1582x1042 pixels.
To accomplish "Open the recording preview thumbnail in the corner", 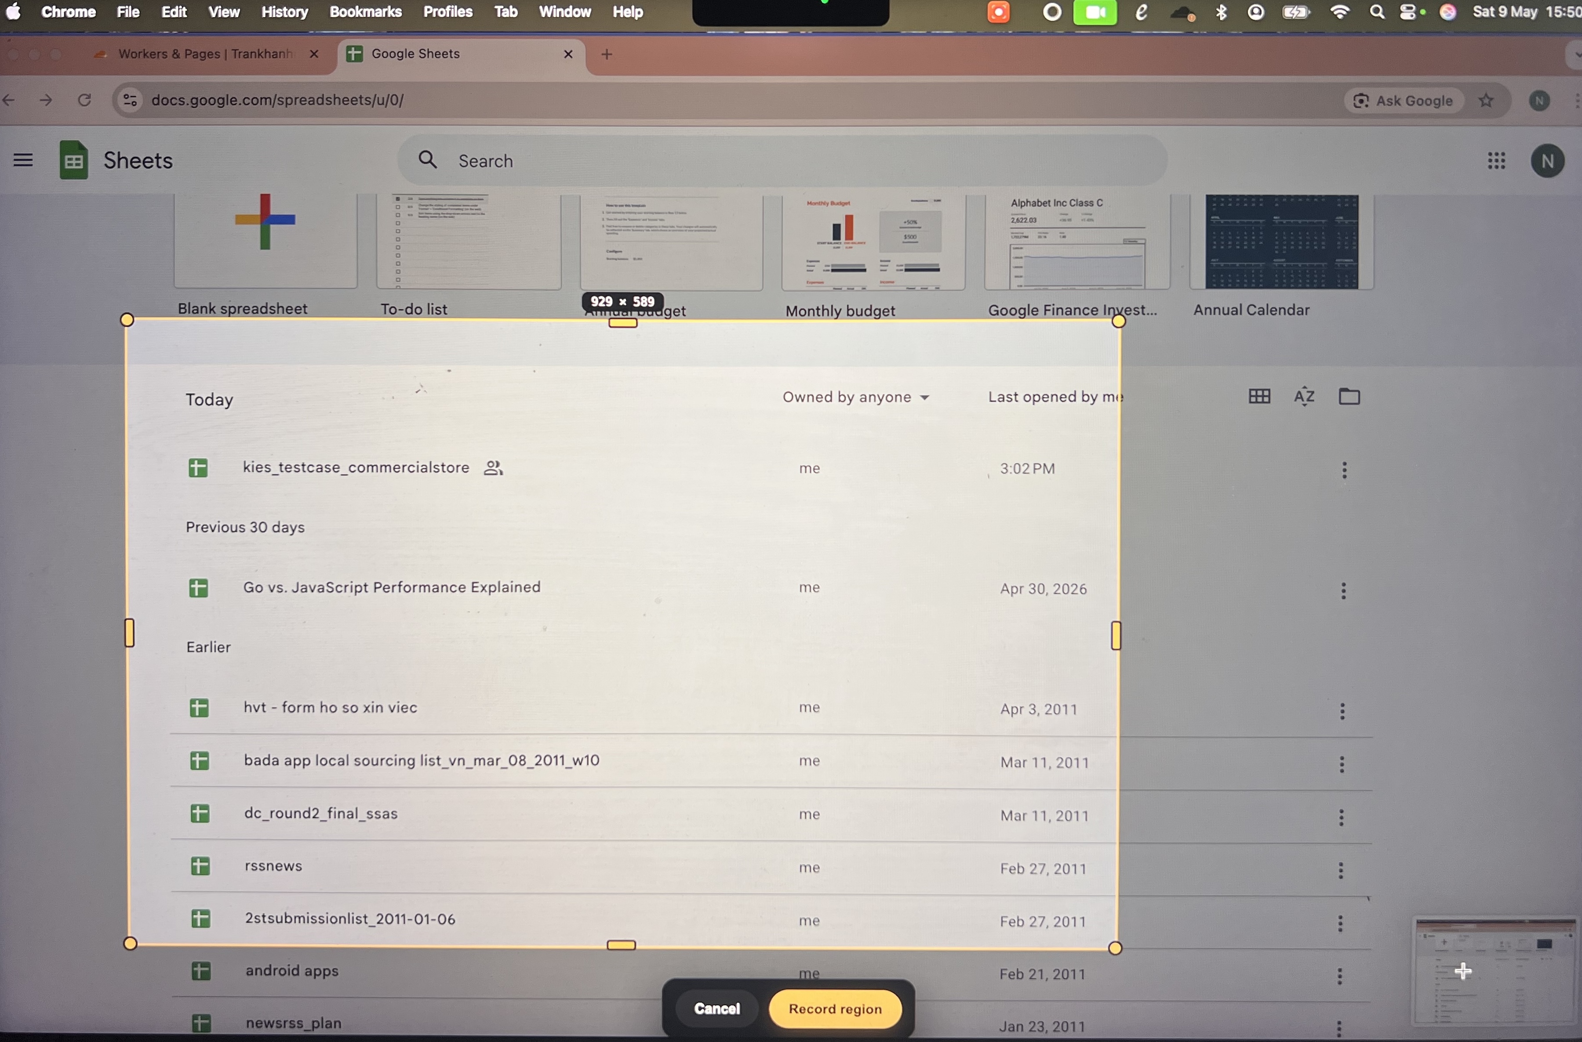I will pyautogui.click(x=1494, y=972).
